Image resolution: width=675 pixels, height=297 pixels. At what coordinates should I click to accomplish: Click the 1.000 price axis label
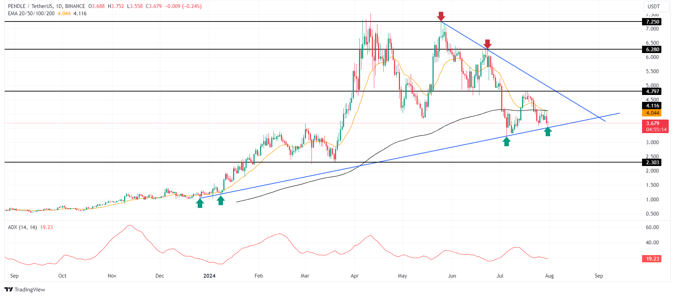(x=652, y=200)
